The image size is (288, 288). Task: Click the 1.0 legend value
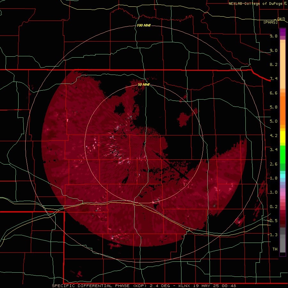(x=274, y=192)
